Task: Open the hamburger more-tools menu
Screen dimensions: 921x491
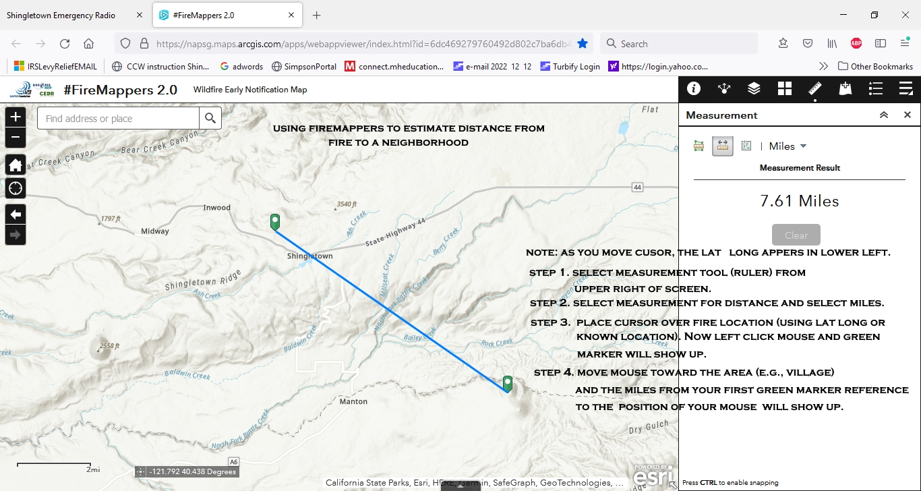Action: (905, 88)
